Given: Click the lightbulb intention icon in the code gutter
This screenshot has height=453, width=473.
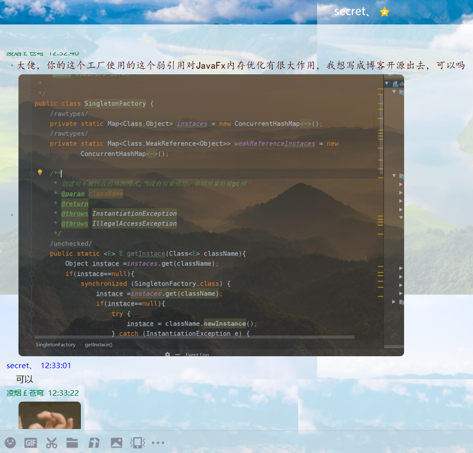Looking at the screenshot, I should point(40,172).
